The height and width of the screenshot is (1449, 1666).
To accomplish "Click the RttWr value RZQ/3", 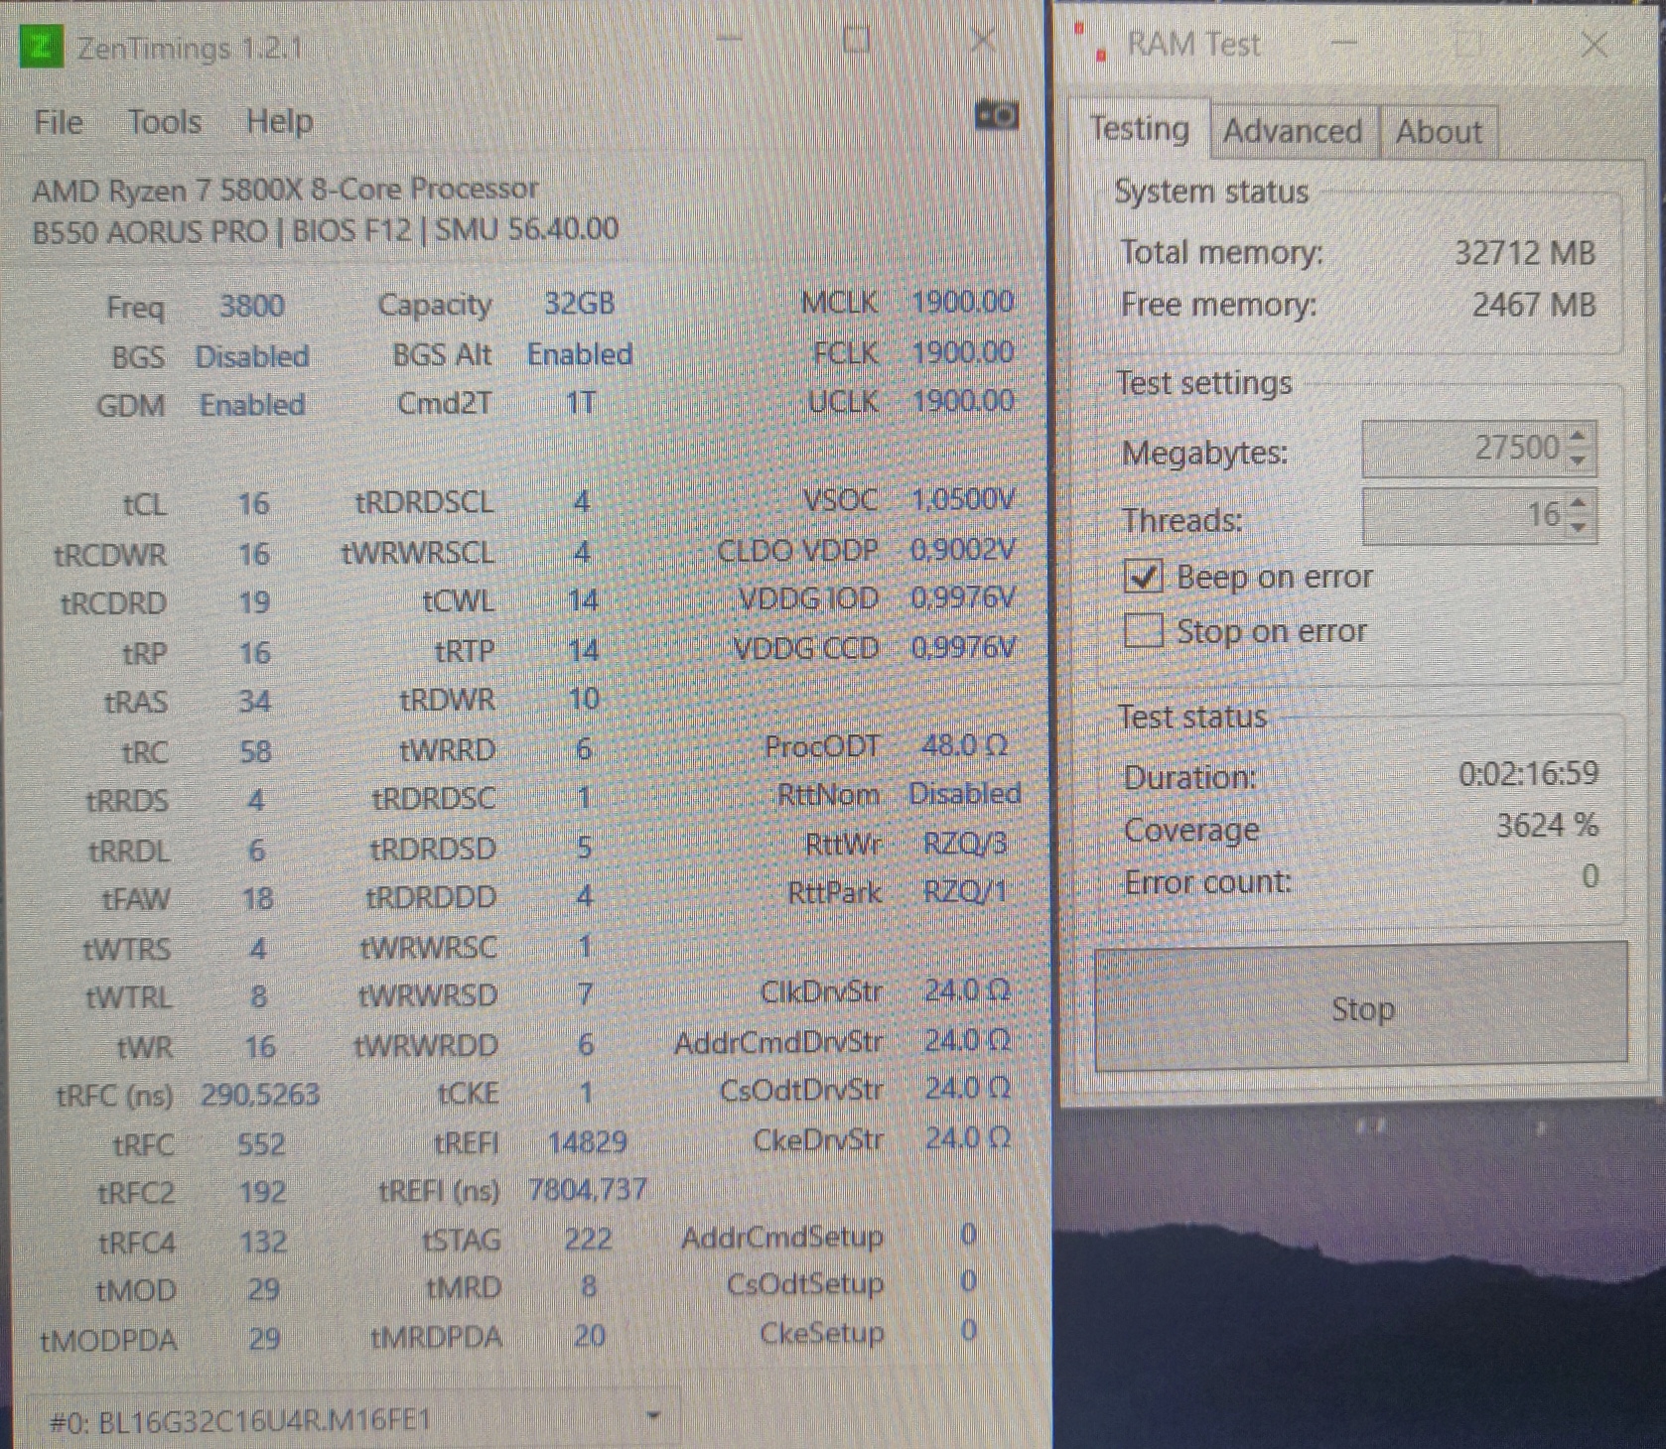I will point(965,844).
